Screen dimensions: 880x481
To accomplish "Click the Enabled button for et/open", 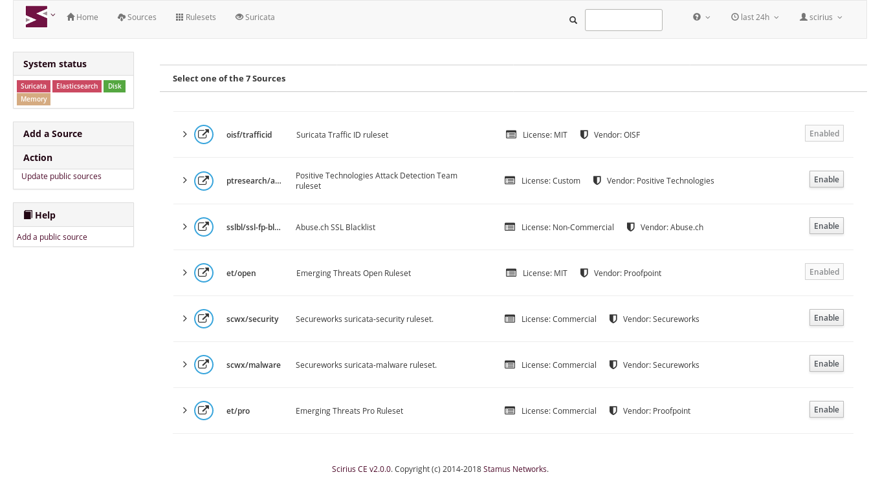I will coord(824,272).
